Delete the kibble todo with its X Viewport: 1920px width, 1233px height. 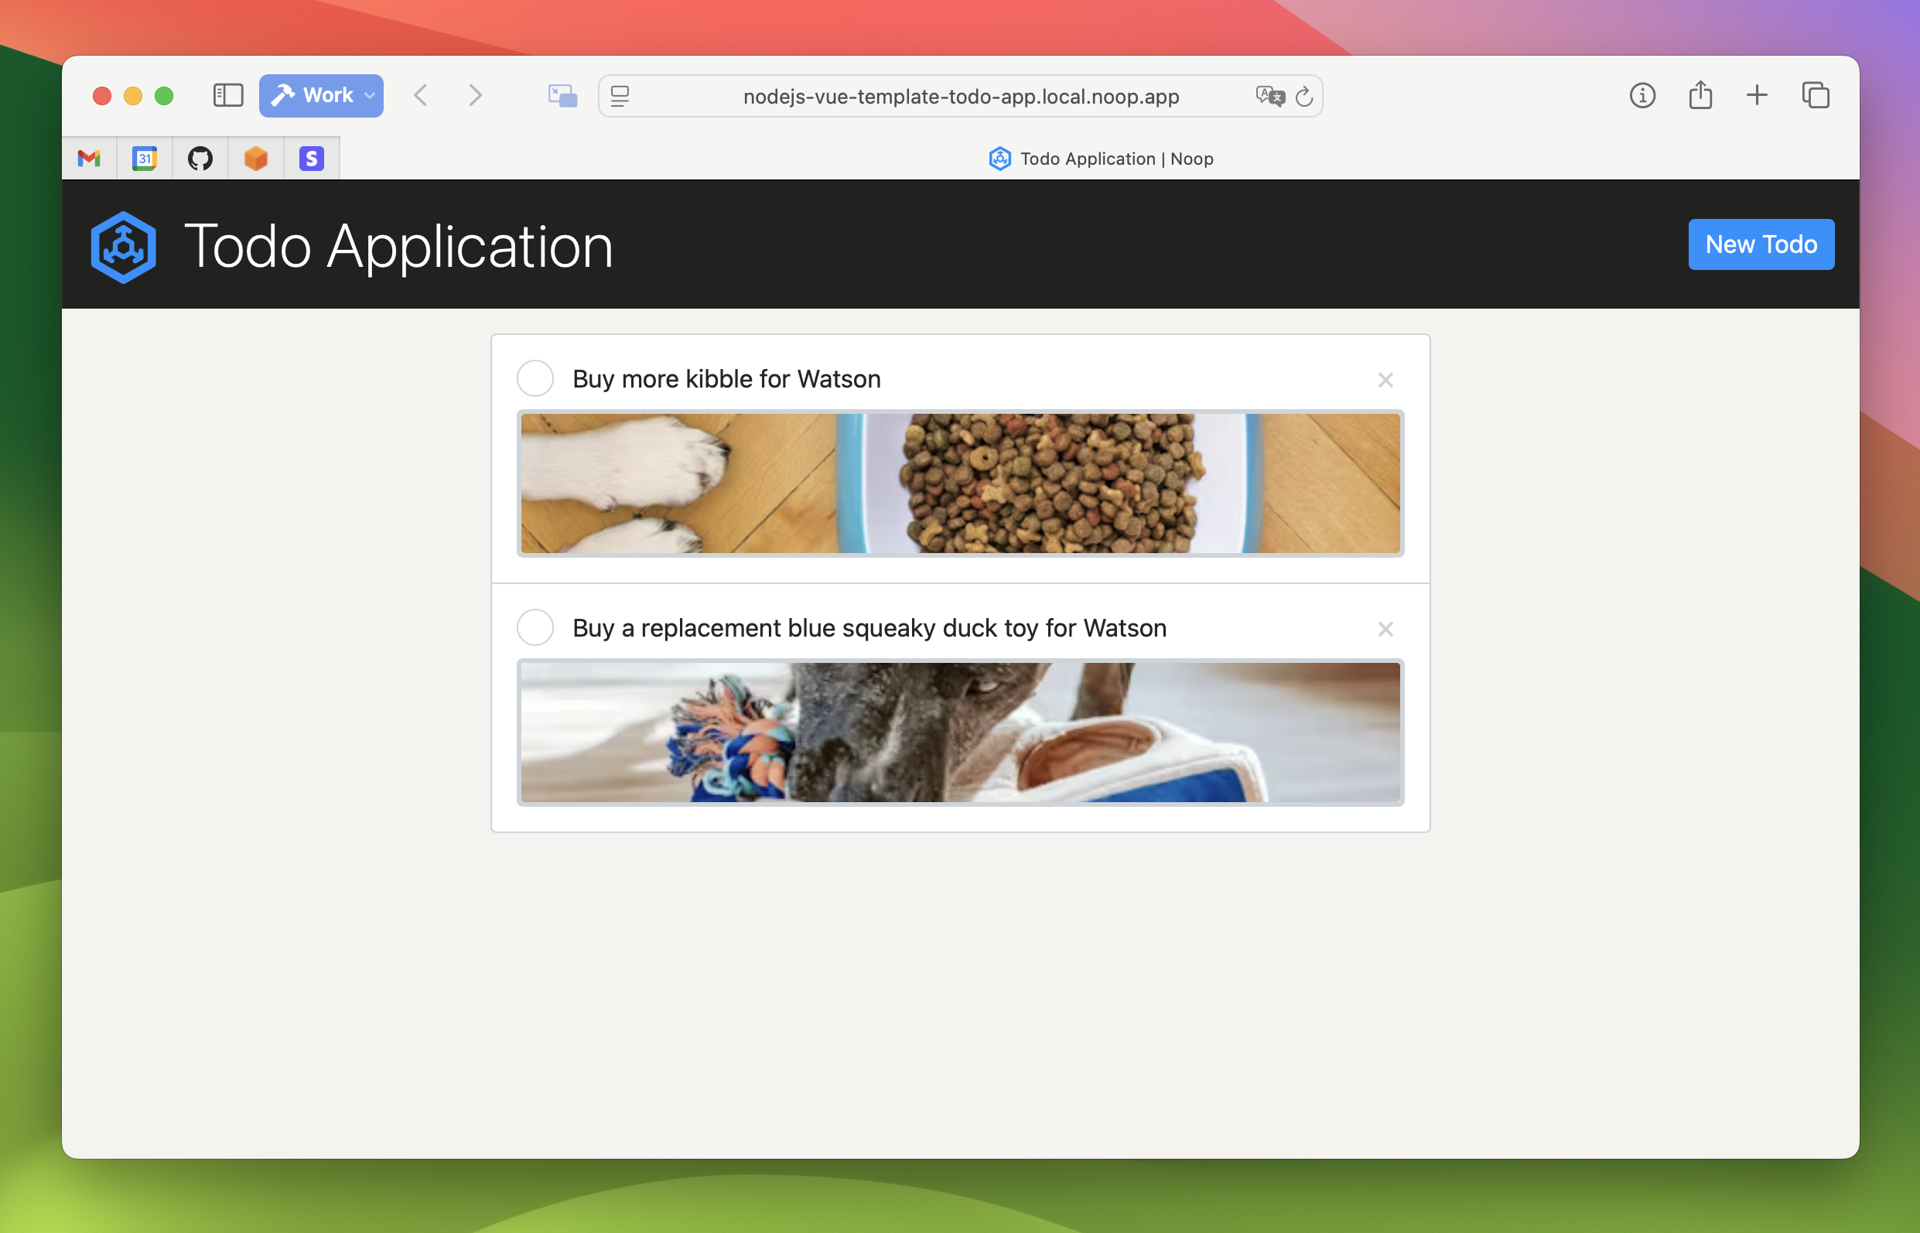coord(1385,380)
